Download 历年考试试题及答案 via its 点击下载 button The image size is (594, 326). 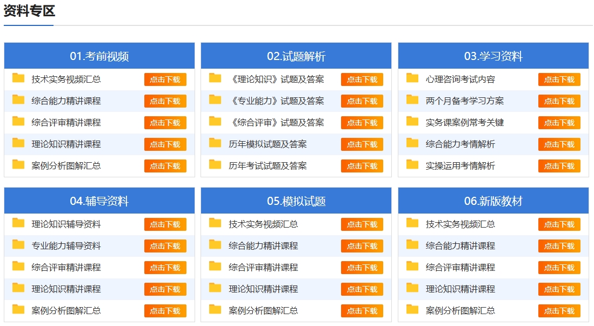tap(362, 166)
